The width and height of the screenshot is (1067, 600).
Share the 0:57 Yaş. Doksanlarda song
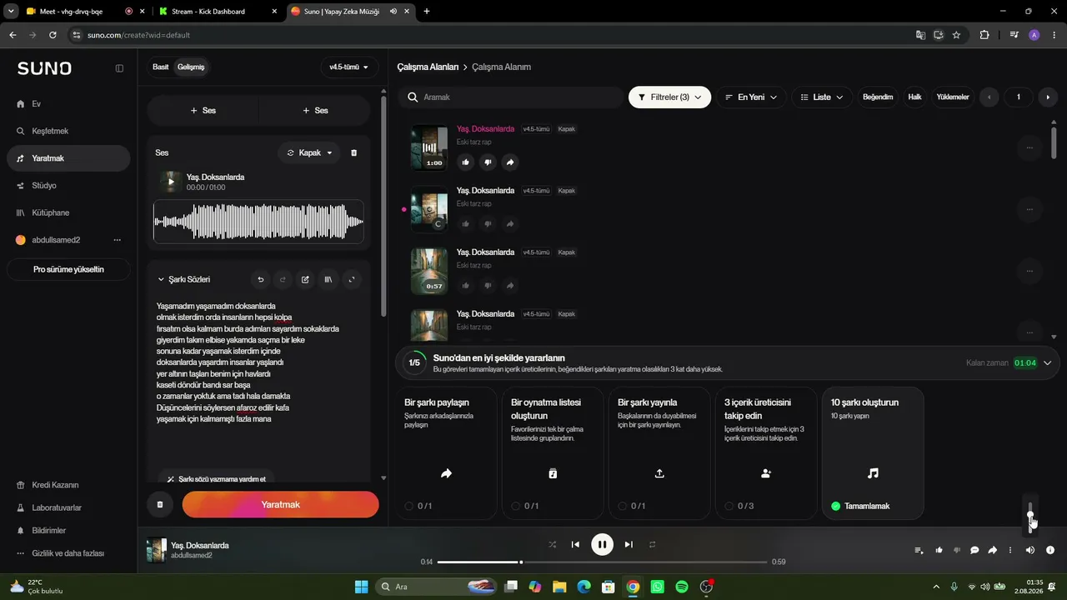click(510, 285)
